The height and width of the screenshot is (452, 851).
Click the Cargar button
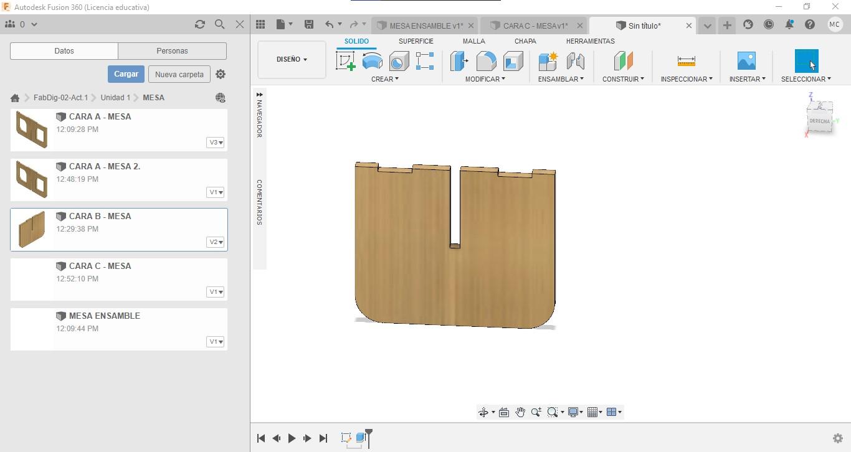coord(126,74)
